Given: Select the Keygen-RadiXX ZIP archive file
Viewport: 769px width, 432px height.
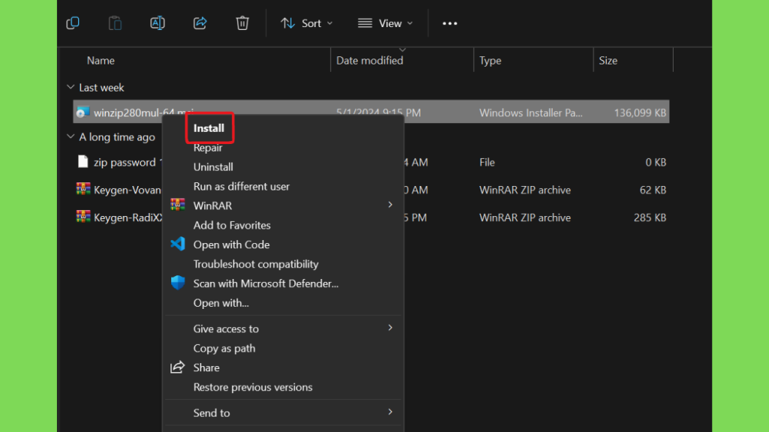Looking at the screenshot, I should click(x=120, y=217).
